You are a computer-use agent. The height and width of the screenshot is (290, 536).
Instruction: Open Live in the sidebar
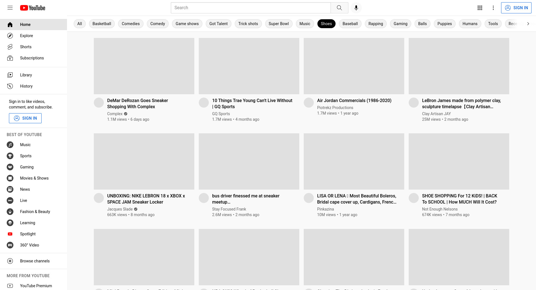(33, 200)
